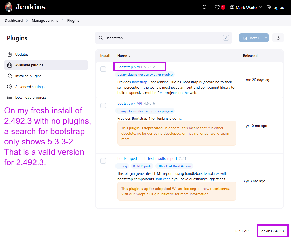The height and width of the screenshot is (239, 291).
Task: Click the Installed plugins puzzle icon
Action: coord(10,76)
